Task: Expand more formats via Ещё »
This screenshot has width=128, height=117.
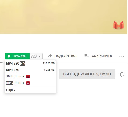Action: coord(11,90)
